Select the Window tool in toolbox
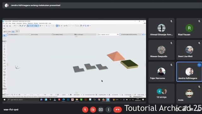Screen dimensions: 202x114 click(4, 49)
